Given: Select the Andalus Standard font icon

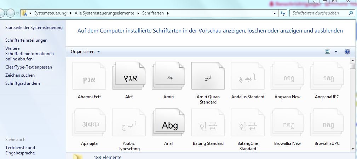Looking at the screenshot, I should pyautogui.click(x=248, y=76).
